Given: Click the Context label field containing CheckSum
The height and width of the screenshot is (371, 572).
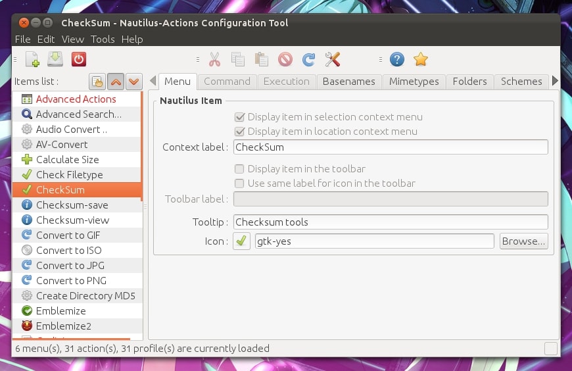Looking at the screenshot, I should (391, 147).
